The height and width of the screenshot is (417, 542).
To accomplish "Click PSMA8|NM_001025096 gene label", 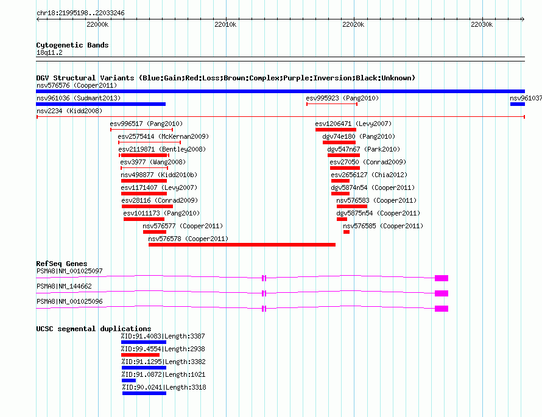I will tap(69, 301).
